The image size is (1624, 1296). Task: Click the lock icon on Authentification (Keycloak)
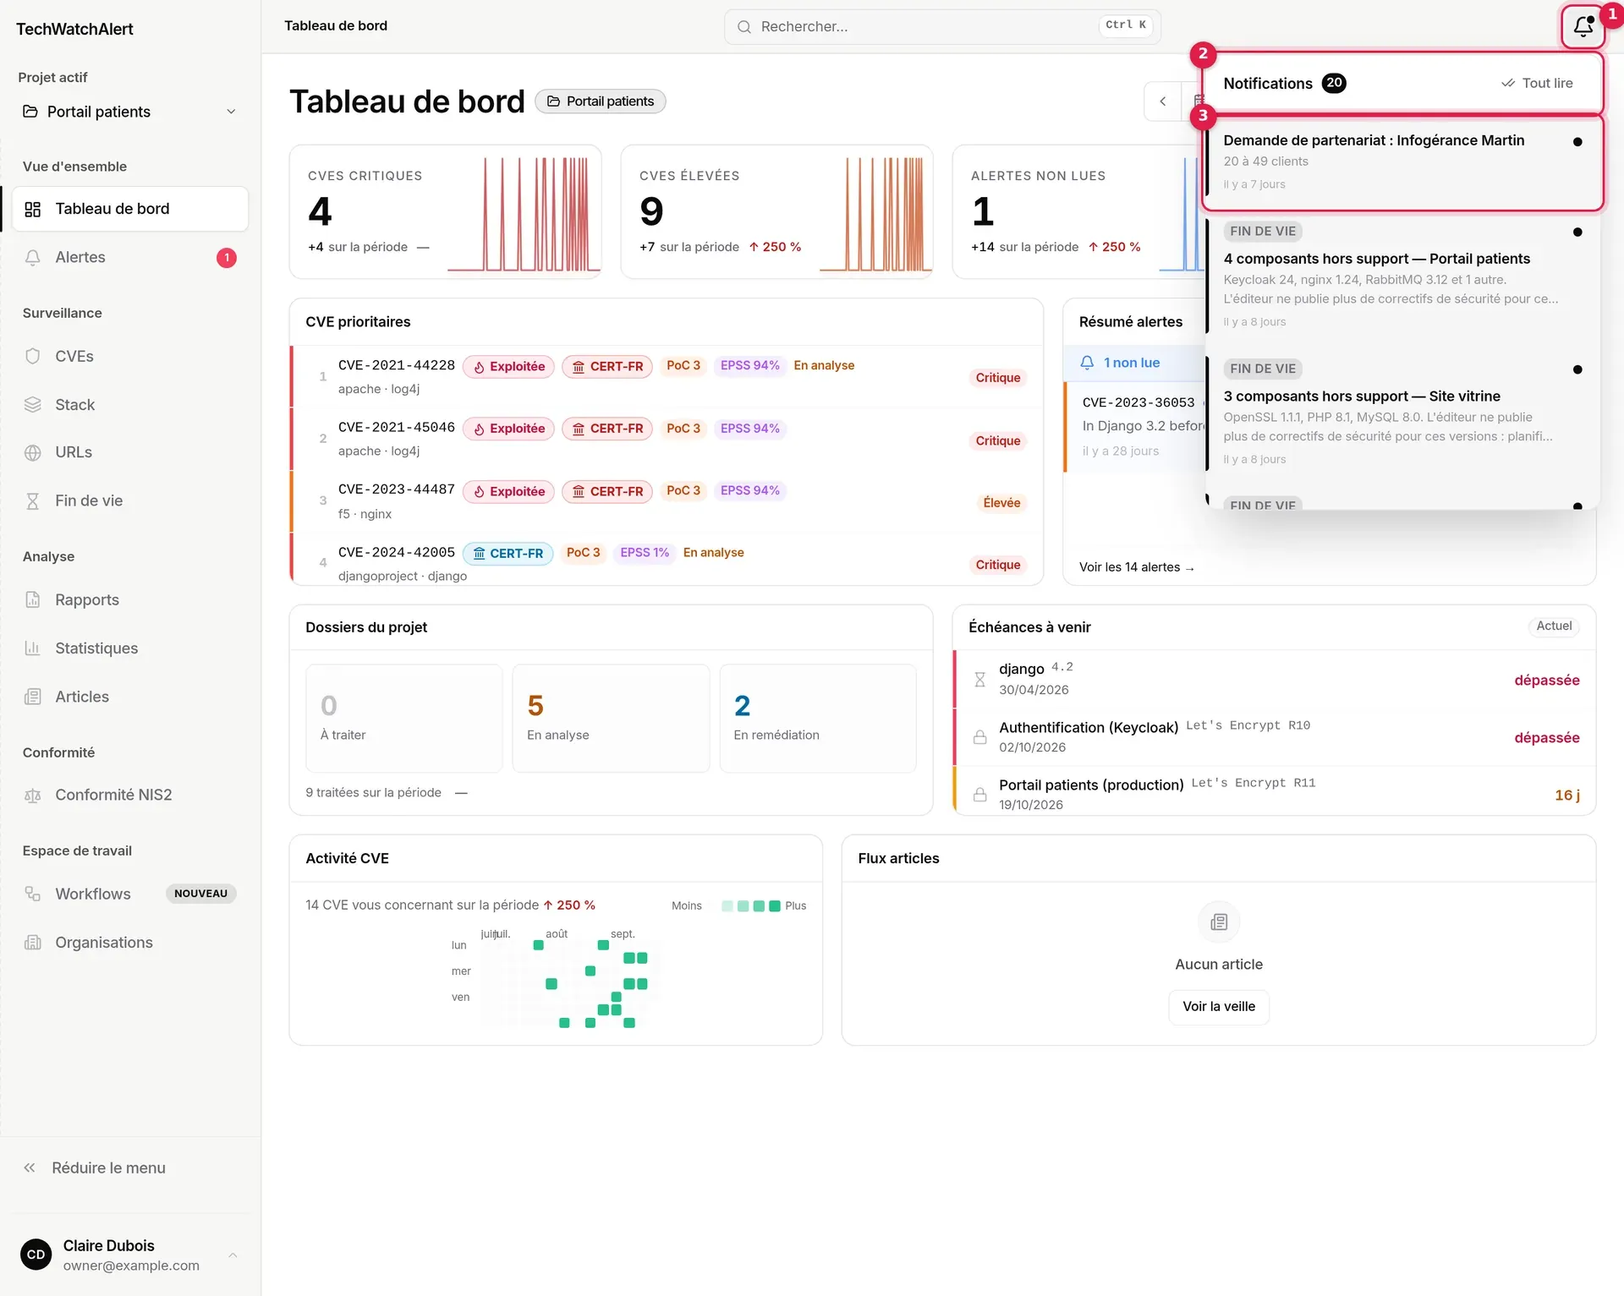coord(979,736)
